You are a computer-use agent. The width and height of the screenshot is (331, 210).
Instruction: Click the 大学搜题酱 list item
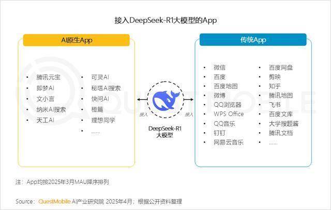click(284, 124)
